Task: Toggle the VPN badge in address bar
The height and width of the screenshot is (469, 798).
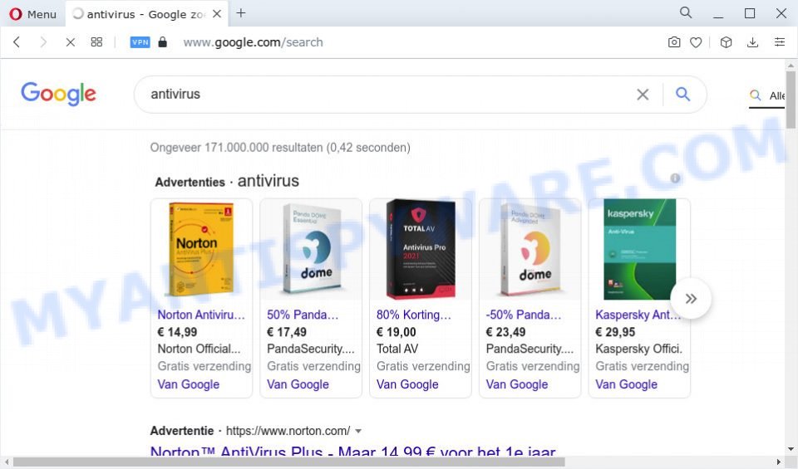Action: tap(140, 42)
